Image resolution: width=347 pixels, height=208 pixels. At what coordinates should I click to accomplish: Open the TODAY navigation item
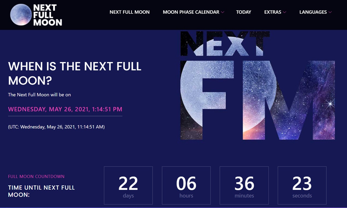coord(243,12)
